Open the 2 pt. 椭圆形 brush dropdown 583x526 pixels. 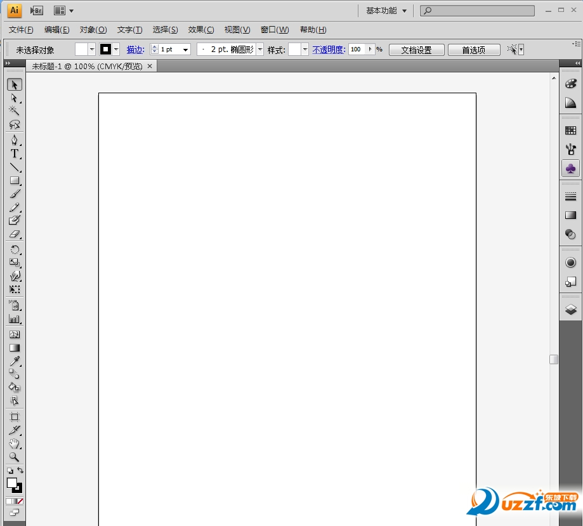260,49
